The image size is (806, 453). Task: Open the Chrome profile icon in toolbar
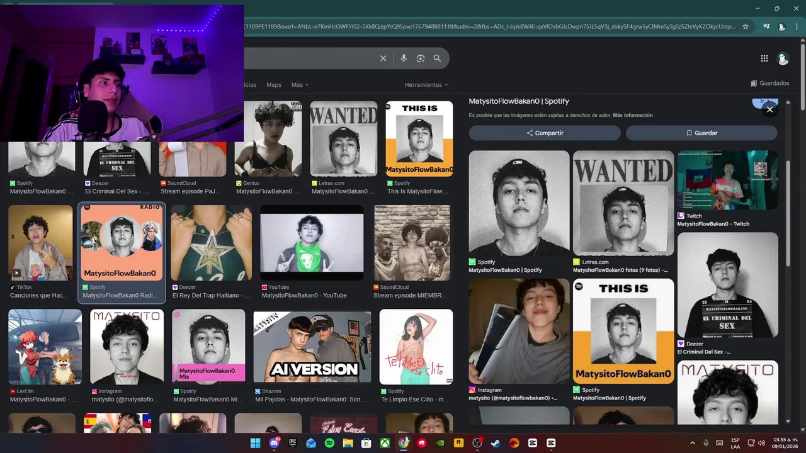click(781, 26)
